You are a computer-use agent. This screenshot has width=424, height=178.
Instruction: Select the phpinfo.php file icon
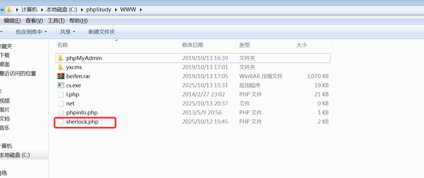click(61, 112)
